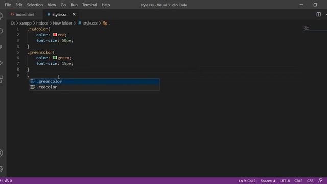Open the Run and Debug icon
Screen dimensions: 327x184
(x=1, y=63)
